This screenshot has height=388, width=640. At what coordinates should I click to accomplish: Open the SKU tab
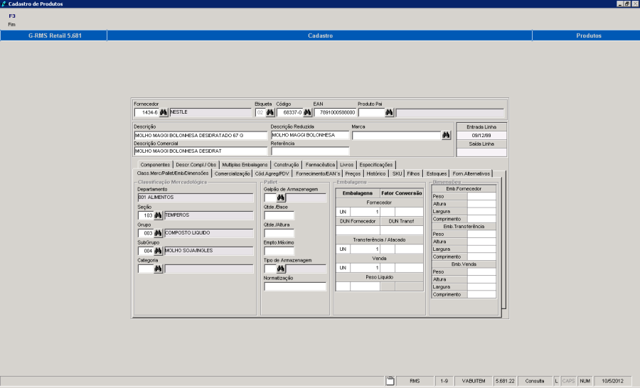pos(397,174)
